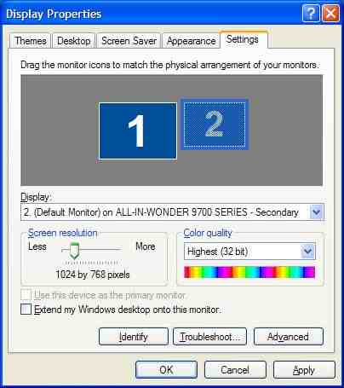The height and width of the screenshot is (388, 344).
Task: Click the Highest (32 bit) combo box
Action: coord(249,252)
